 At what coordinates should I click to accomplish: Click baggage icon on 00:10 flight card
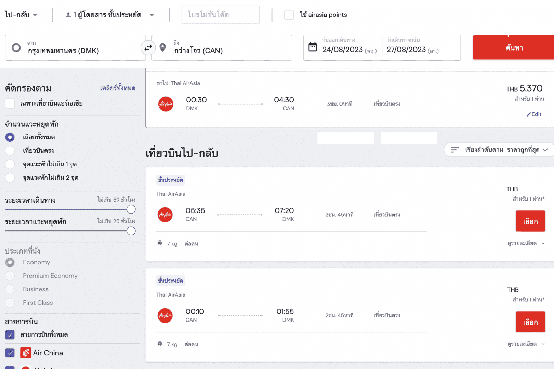[160, 344]
